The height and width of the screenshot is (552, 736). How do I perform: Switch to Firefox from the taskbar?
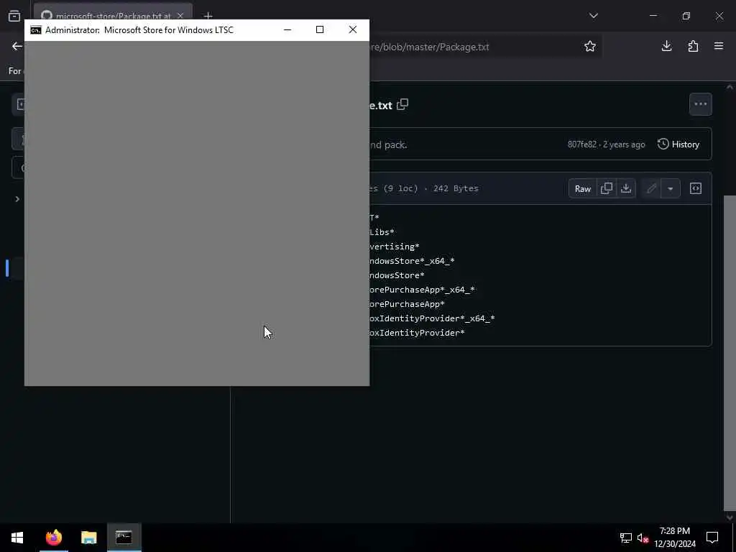coord(53,538)
